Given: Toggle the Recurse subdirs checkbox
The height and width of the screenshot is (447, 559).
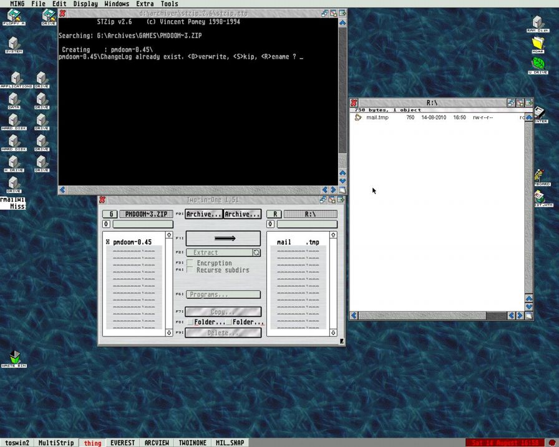Looking at the screenshot, I should pyautogui.click(x=190, y=270).
